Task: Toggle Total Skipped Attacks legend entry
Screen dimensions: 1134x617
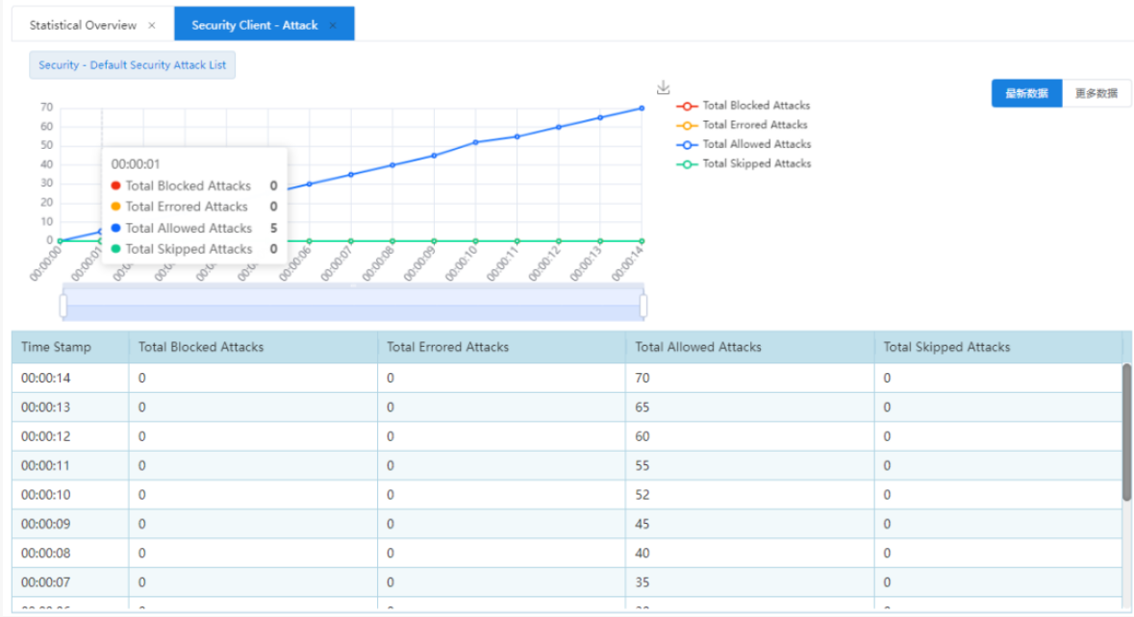Action: (x=743, y=163)
